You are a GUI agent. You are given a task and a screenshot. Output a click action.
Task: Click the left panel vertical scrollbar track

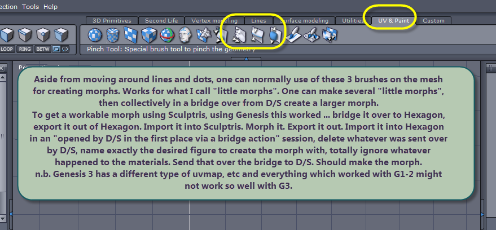[x=2, y=136]
